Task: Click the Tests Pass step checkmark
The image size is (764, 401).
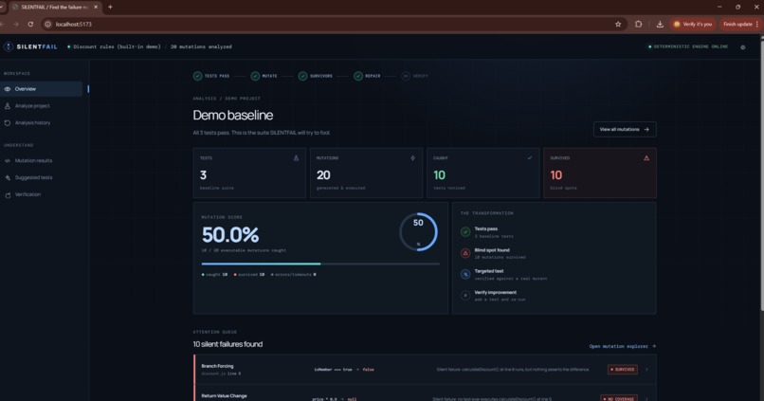Action: coord(197,76)
